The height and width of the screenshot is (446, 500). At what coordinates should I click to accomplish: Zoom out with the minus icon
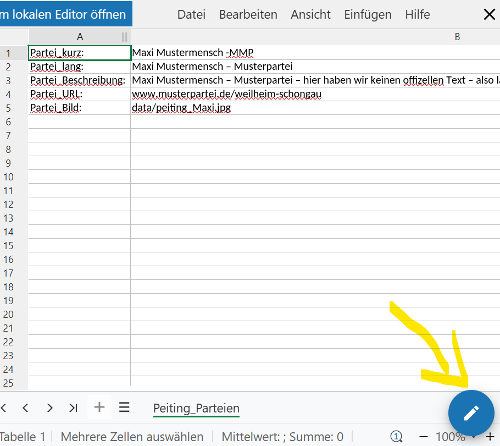click(x=423, y=437)
